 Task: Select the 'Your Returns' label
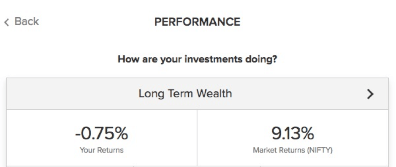[x=101, y=150]
